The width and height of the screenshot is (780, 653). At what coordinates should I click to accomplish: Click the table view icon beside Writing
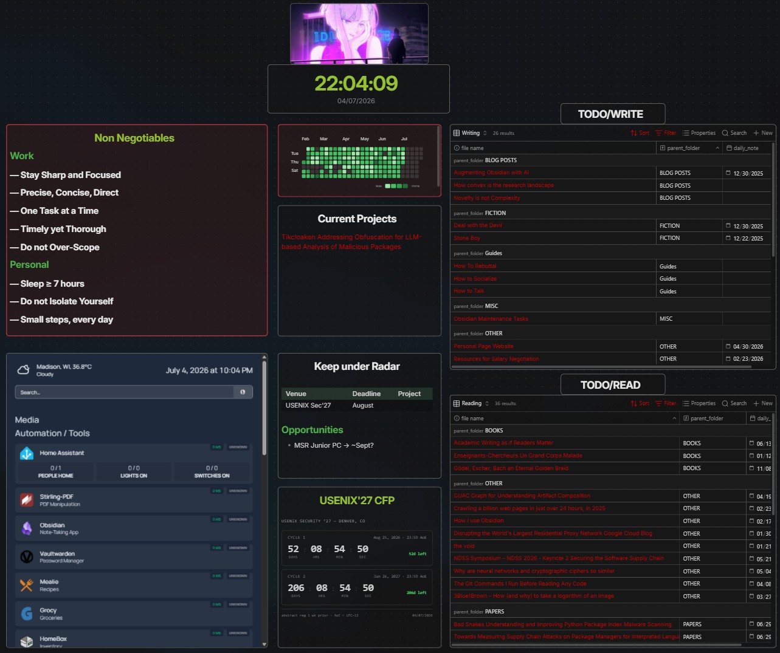(x=457, y=133)
